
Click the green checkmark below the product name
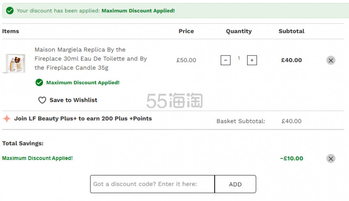pyautogui.click(x=39, y=83)
